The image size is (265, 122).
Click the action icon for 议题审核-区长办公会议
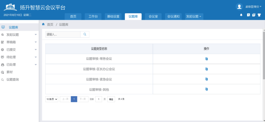[206, 69]
